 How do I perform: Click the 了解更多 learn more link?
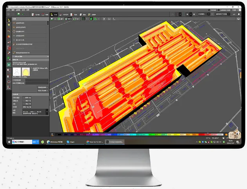(35, 70)
